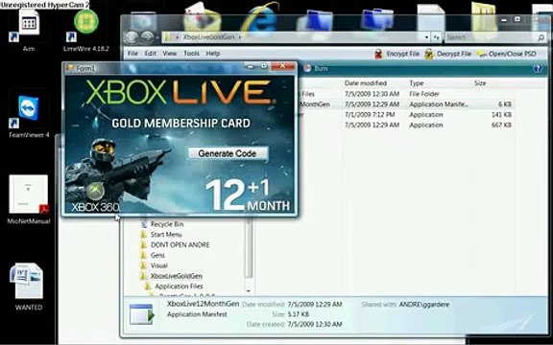Viewport: 553px width, 345px height.
Task: Open the MioNetManual PDF icon
Action: [29, 199]
